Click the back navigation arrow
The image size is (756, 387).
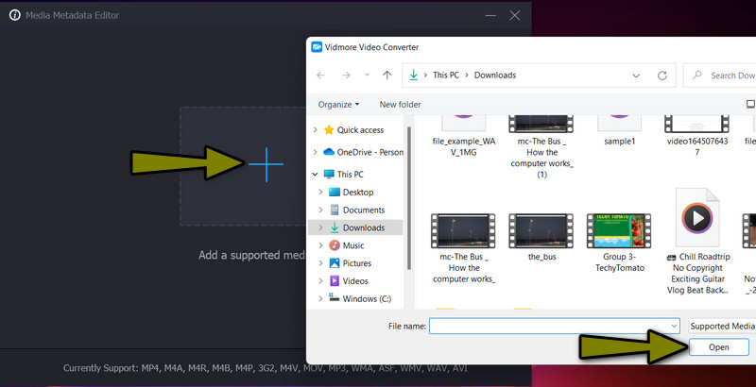coord(322,75)
